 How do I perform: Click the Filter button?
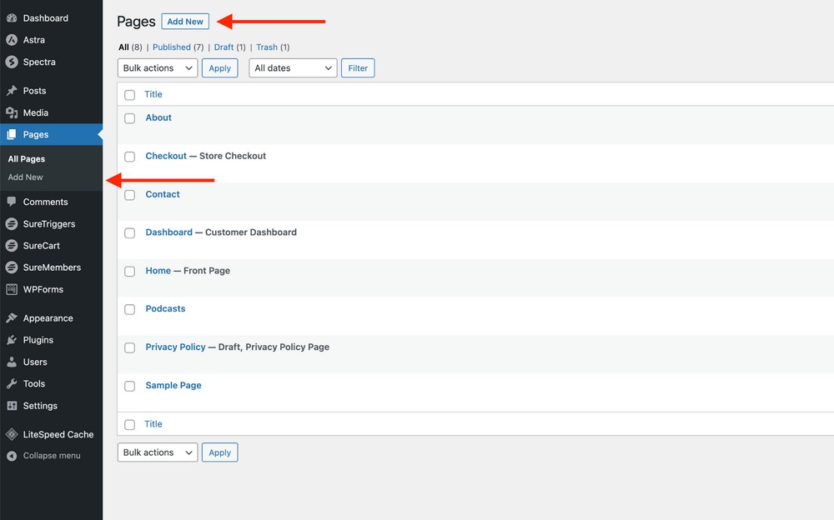[358, 68]
